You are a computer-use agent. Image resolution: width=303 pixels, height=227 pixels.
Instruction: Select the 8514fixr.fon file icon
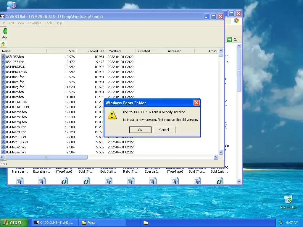click(3, 92)
